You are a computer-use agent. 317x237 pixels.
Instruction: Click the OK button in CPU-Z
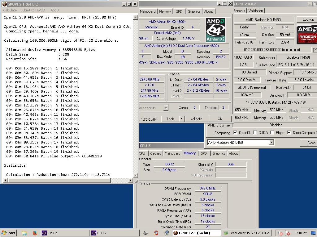pyautogui.click(x=220, y=119)
